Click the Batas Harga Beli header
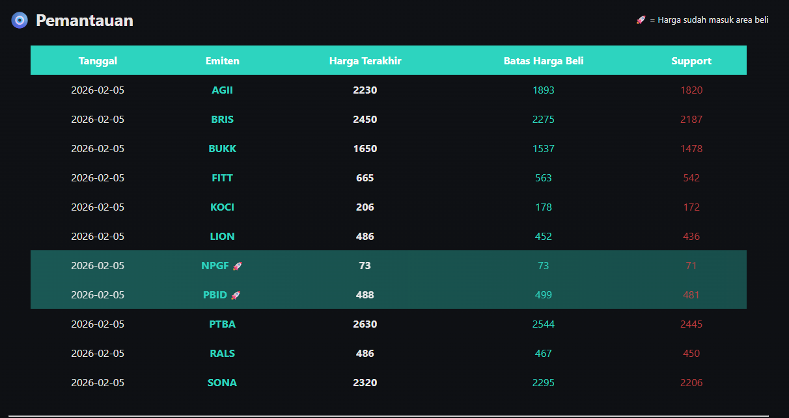The width and height of the screenshot is (789, 418). [544, 61]
